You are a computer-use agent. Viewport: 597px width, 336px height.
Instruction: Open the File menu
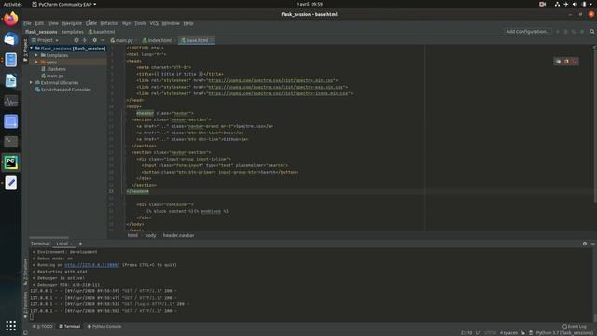[27, 23]
